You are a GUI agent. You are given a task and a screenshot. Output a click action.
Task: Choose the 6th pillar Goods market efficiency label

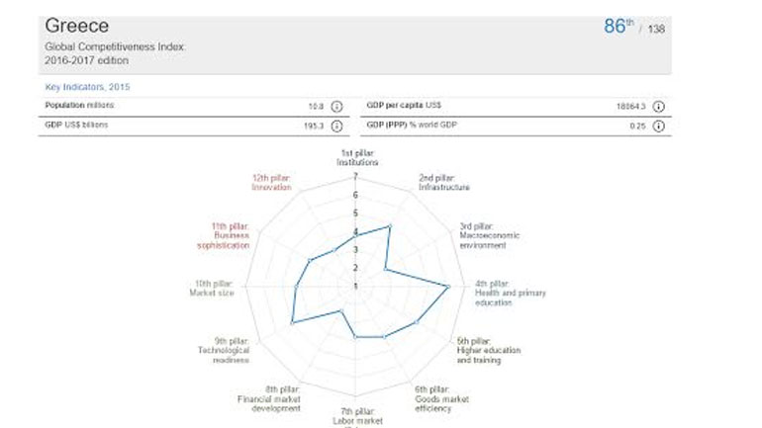(x=441, y=398)
